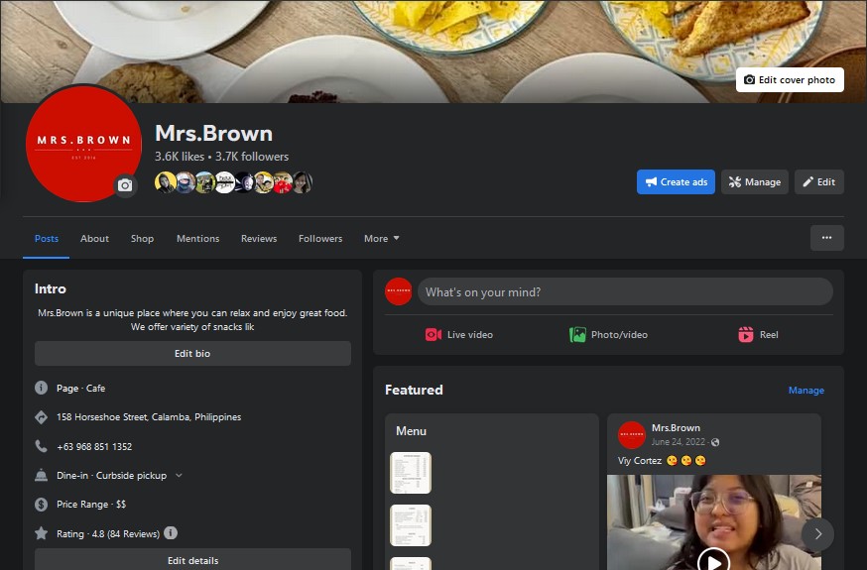The image size is (867, 570).
Task: Click the globe privacy icon on featured post
Action: (715, 442)
